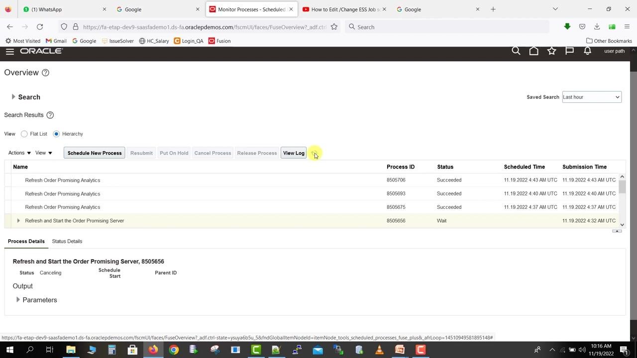Open the View dropdown menu in toolbar
Image resolution: width=637 pixels, height=358 pixels.
tap(44, 153)
